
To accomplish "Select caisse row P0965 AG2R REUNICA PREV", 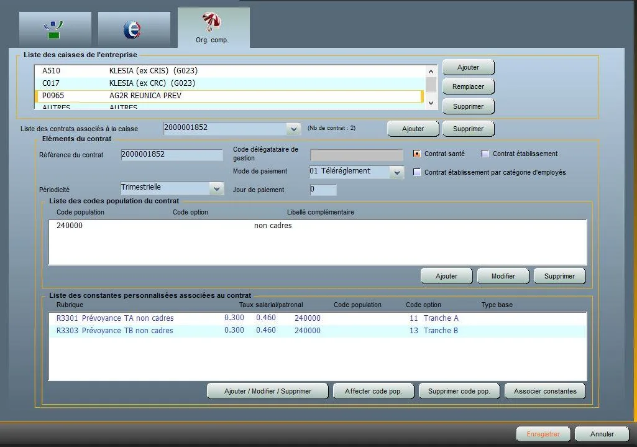I will coord(230,96).
